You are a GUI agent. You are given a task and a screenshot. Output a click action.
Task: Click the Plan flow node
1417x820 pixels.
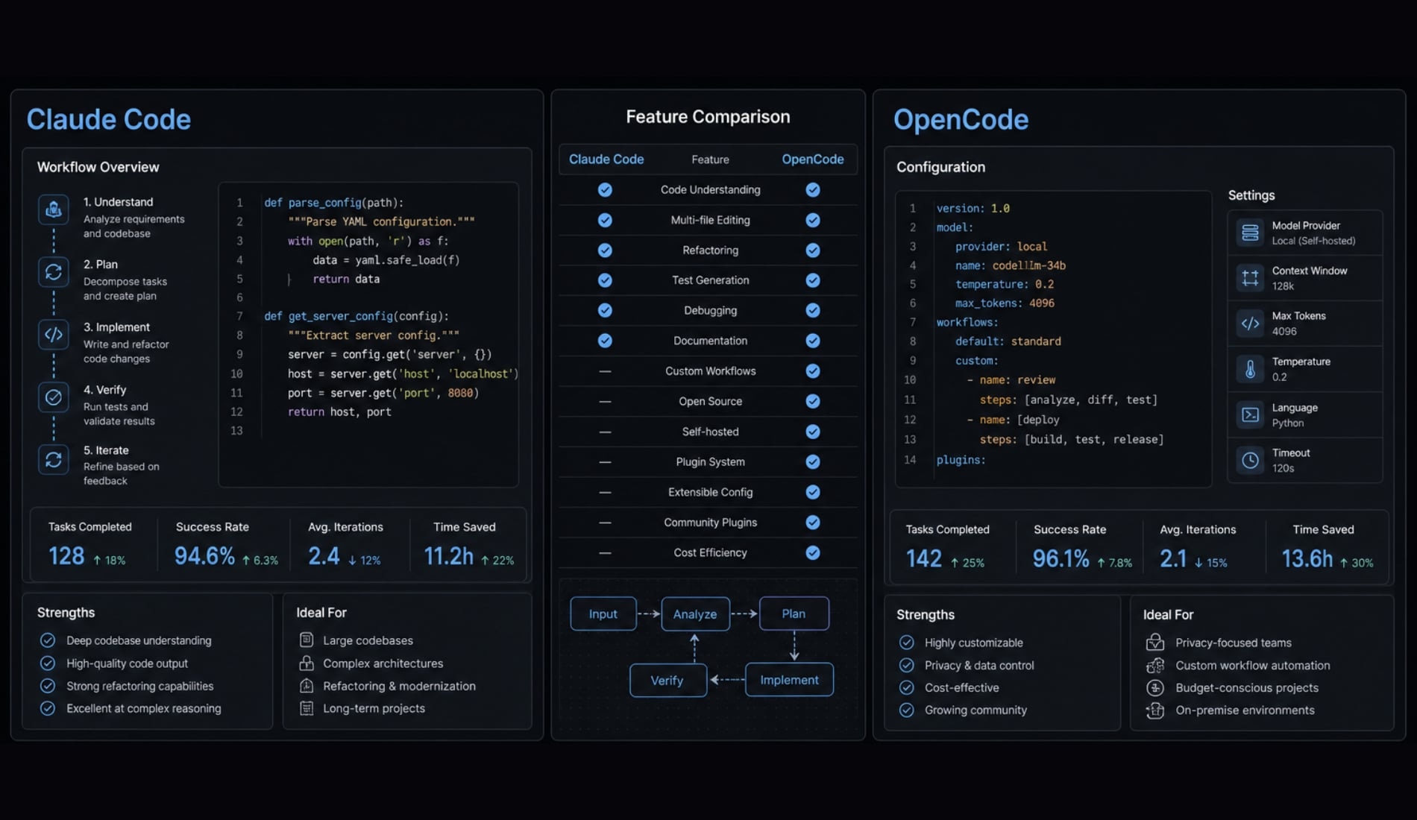tap(794, 614)
